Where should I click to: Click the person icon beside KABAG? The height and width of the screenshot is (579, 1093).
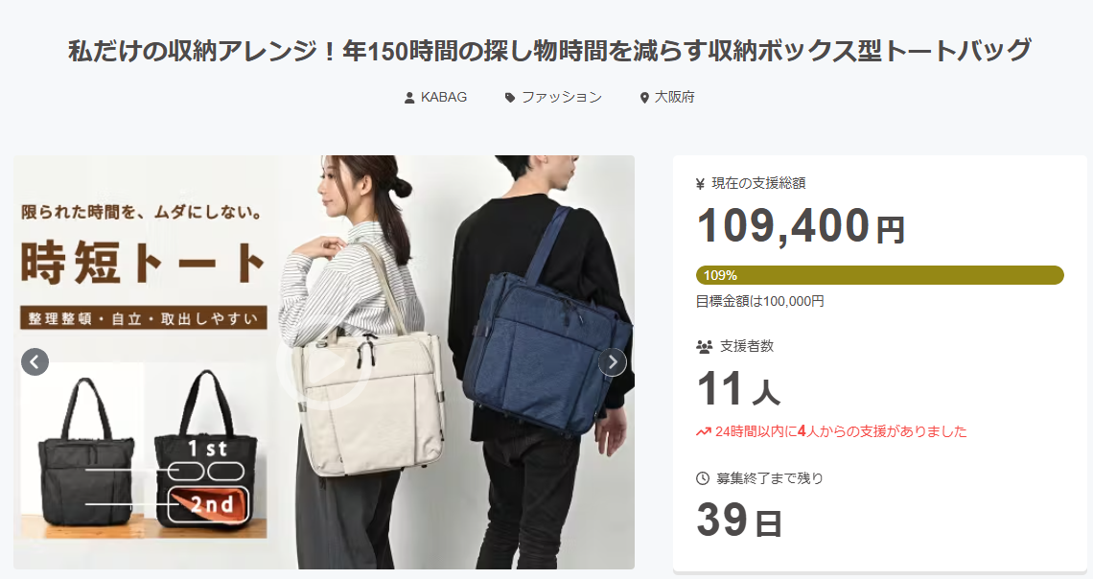(x=409, y=98)
